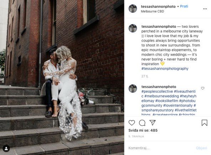Open the #melbournewedding hashtag
The image size is (211, 155).
pyautogui.click(x=161, y=96)
